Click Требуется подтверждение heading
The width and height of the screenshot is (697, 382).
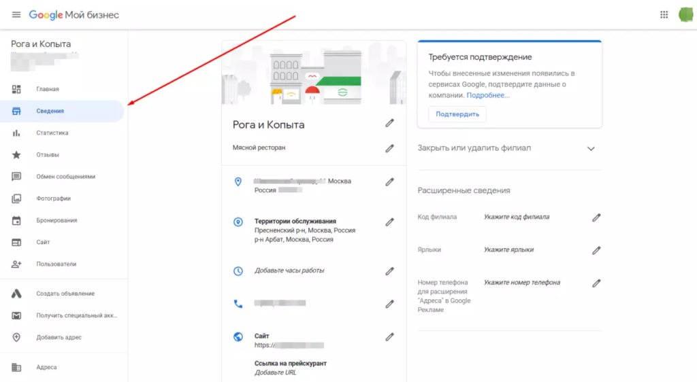(x=480, y=57)
